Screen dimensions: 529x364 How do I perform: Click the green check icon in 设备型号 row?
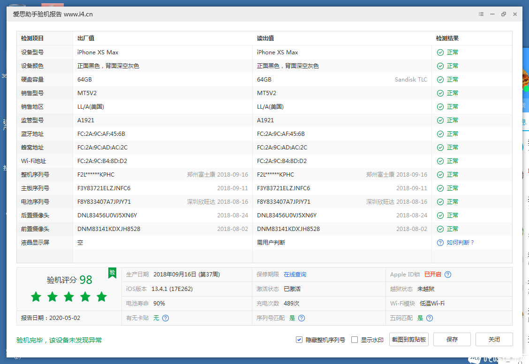click(440, 52)
